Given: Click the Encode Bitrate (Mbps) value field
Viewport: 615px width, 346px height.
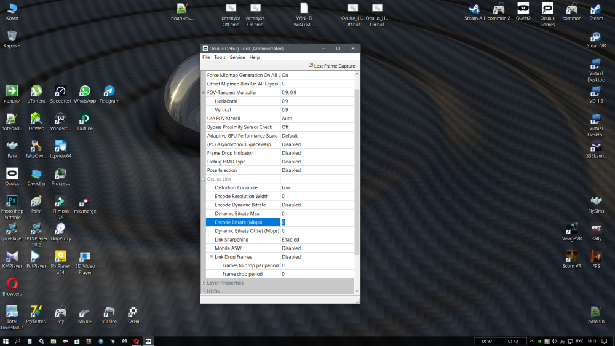Looking at the screenshot, I should pyautogui.click(x=317, y=222).
